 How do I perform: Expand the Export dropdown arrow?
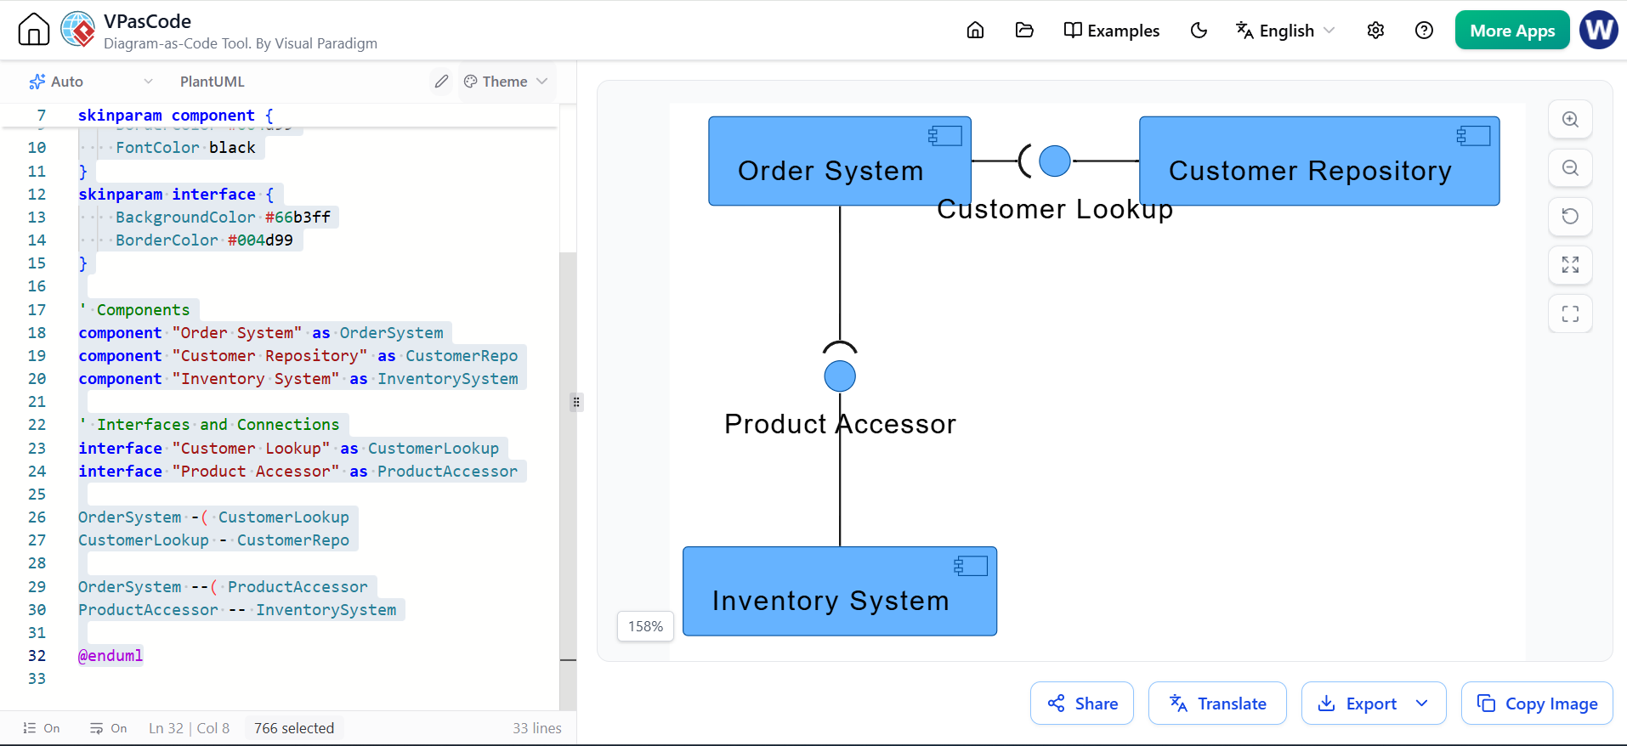[1422, 704]
